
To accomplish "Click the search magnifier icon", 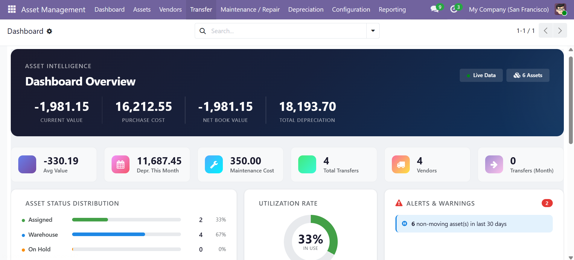I will tap(203, 31).
